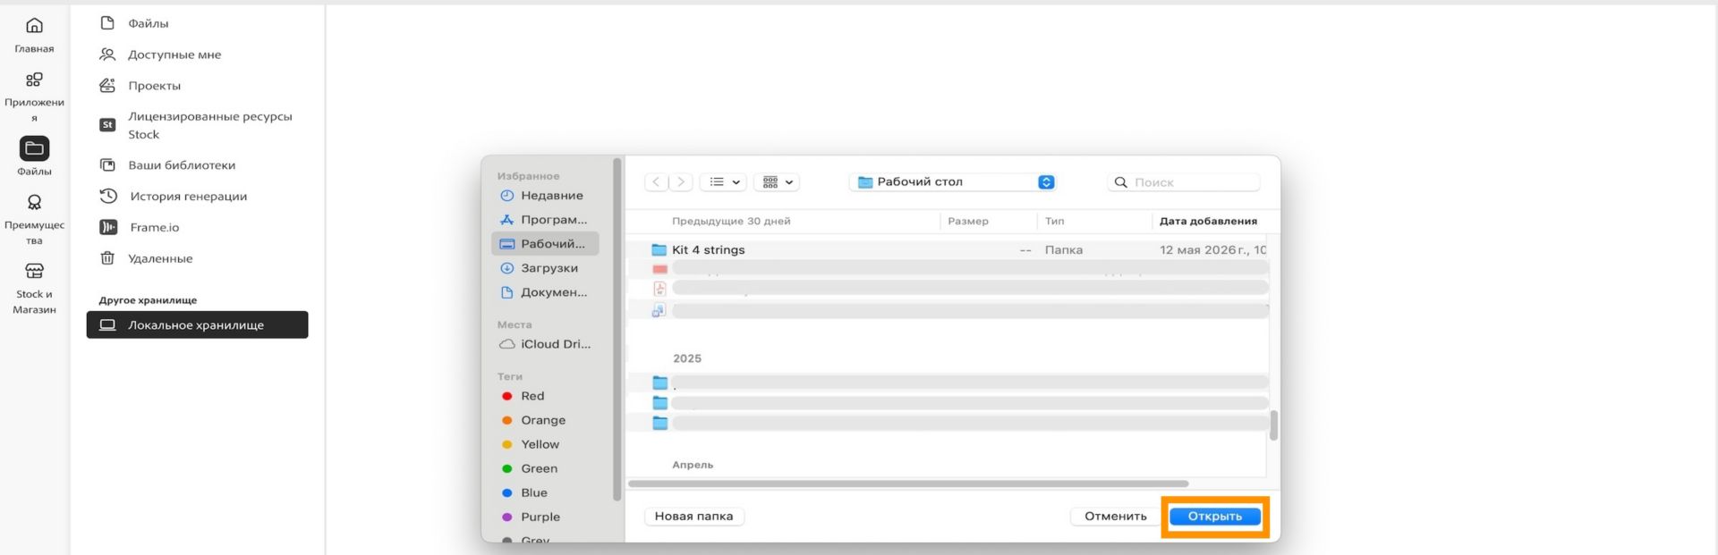Open the Рабочий стол location popup
This screenshot has height=555, width=1718.
point(954,182)
